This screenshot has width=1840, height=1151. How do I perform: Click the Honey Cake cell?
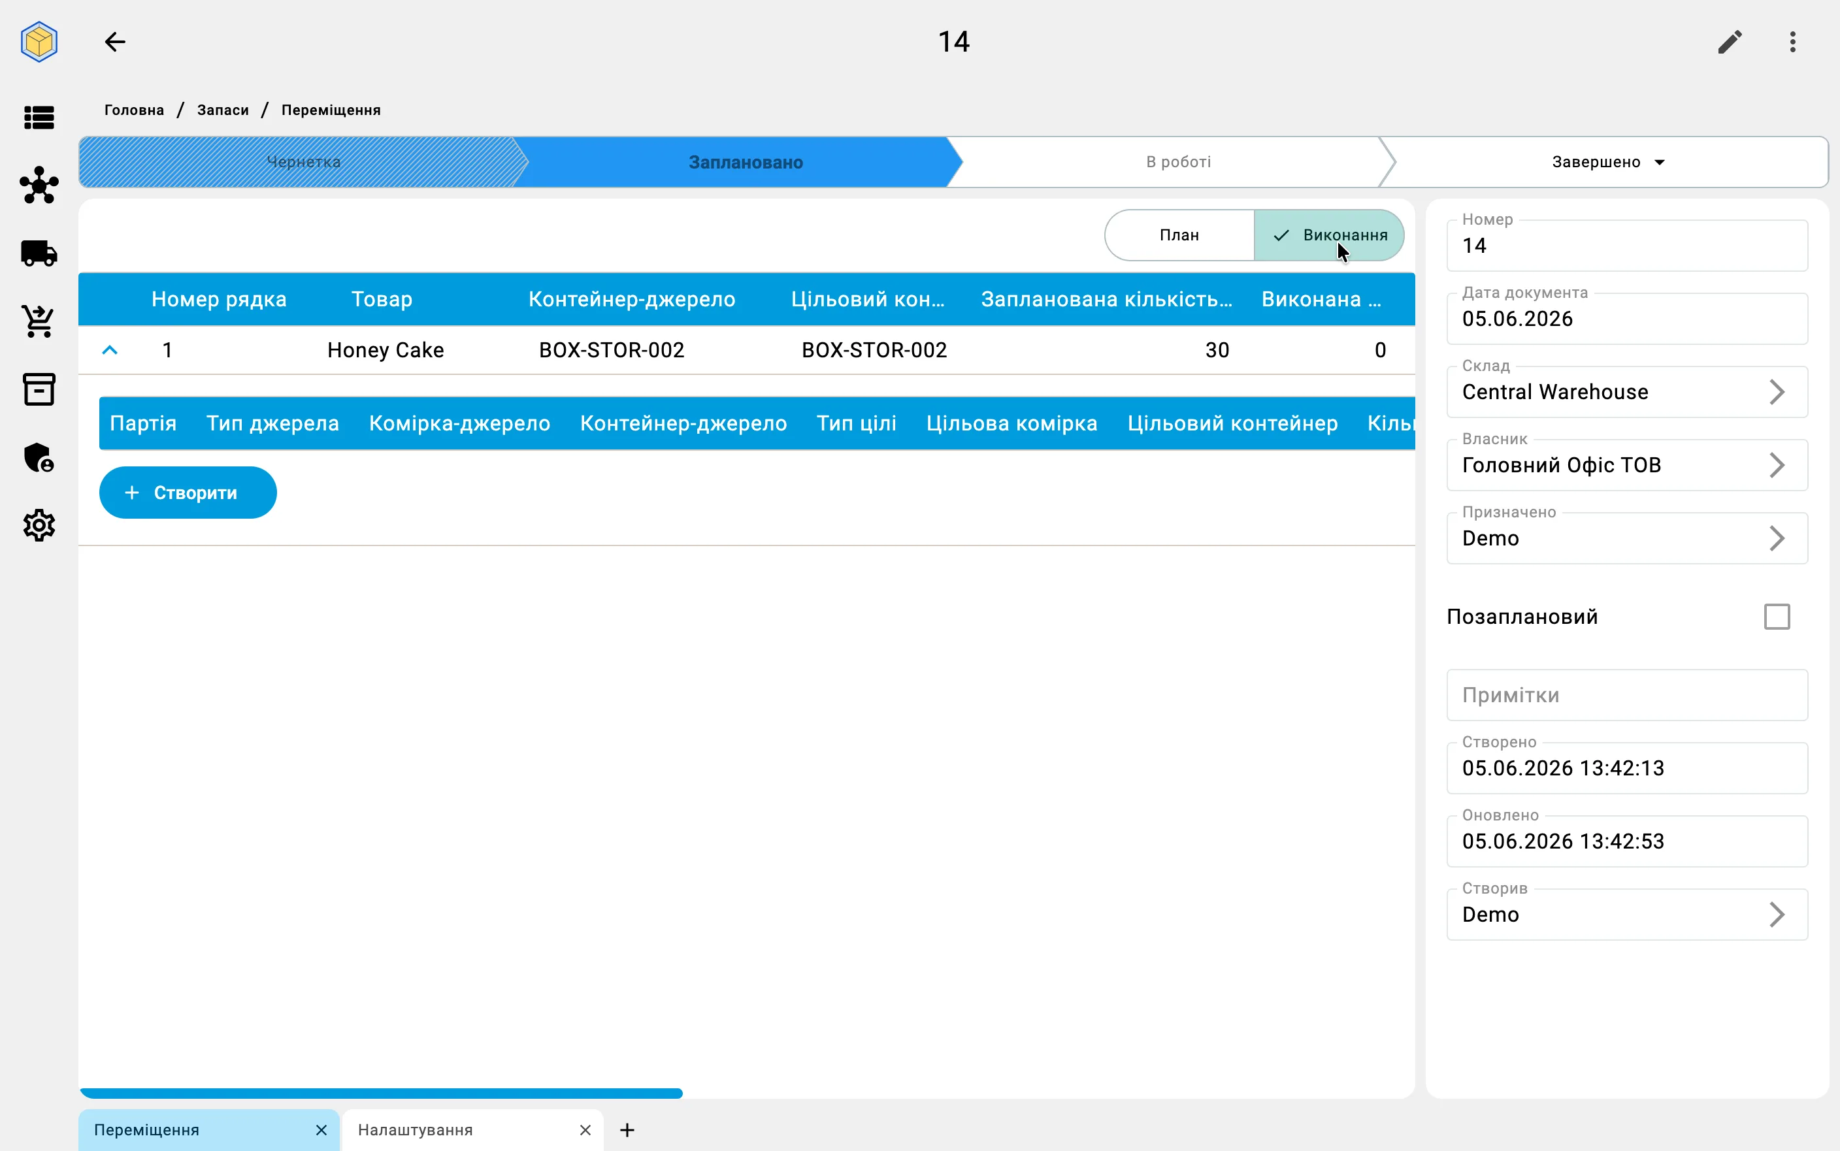[386, 350]
